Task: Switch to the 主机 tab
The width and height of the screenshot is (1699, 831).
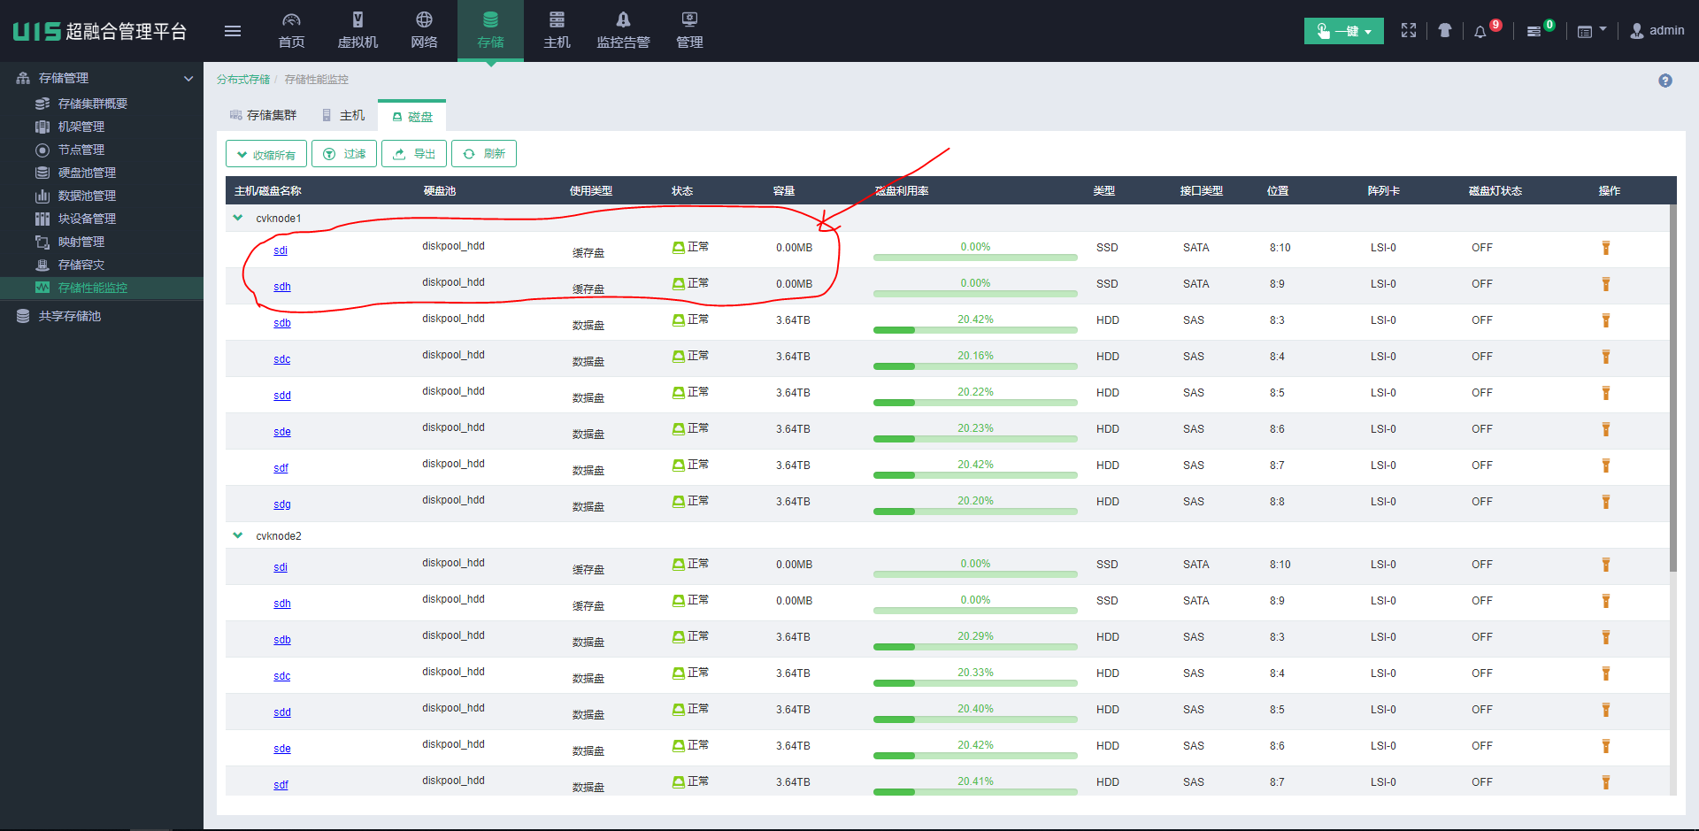Action: coord(343,115)
